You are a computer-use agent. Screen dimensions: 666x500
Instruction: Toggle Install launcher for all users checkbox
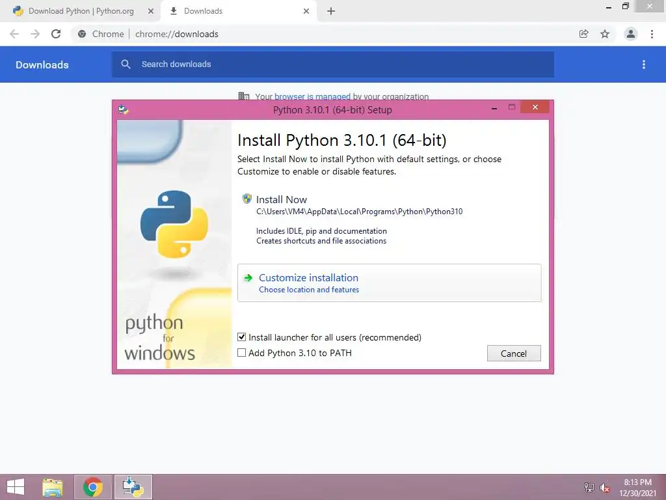242,337
